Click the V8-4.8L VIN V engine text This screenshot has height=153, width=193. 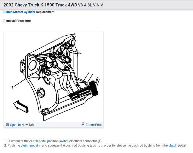coord(91,5)
